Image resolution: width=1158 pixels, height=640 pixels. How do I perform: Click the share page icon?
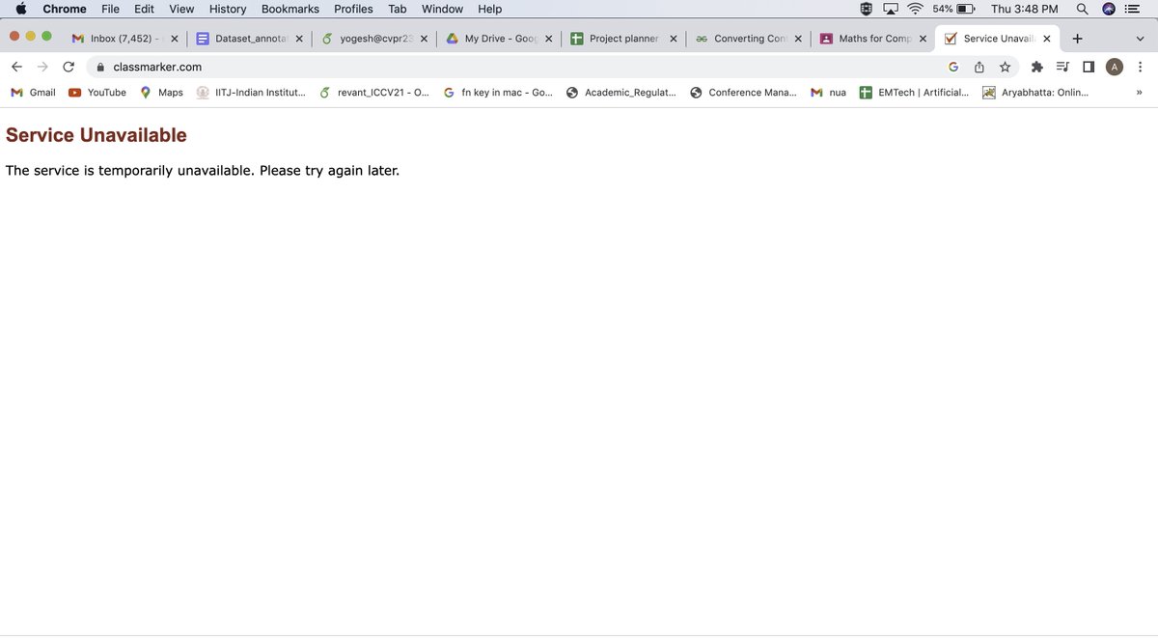pyautogui.click(x=979, y=67)
